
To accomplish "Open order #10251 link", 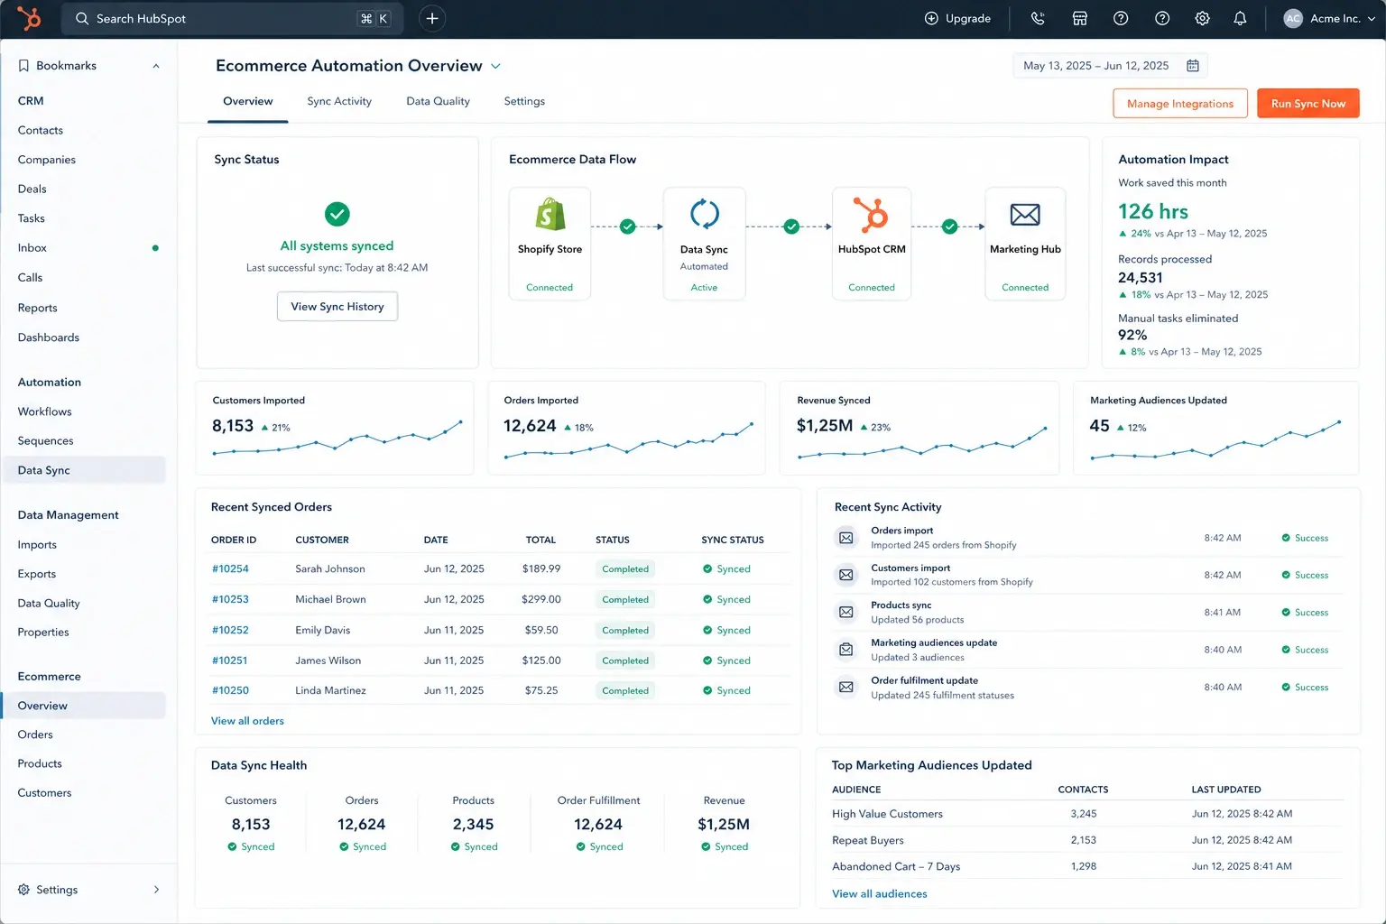I will pyautogui.click(x=229, y=661).
